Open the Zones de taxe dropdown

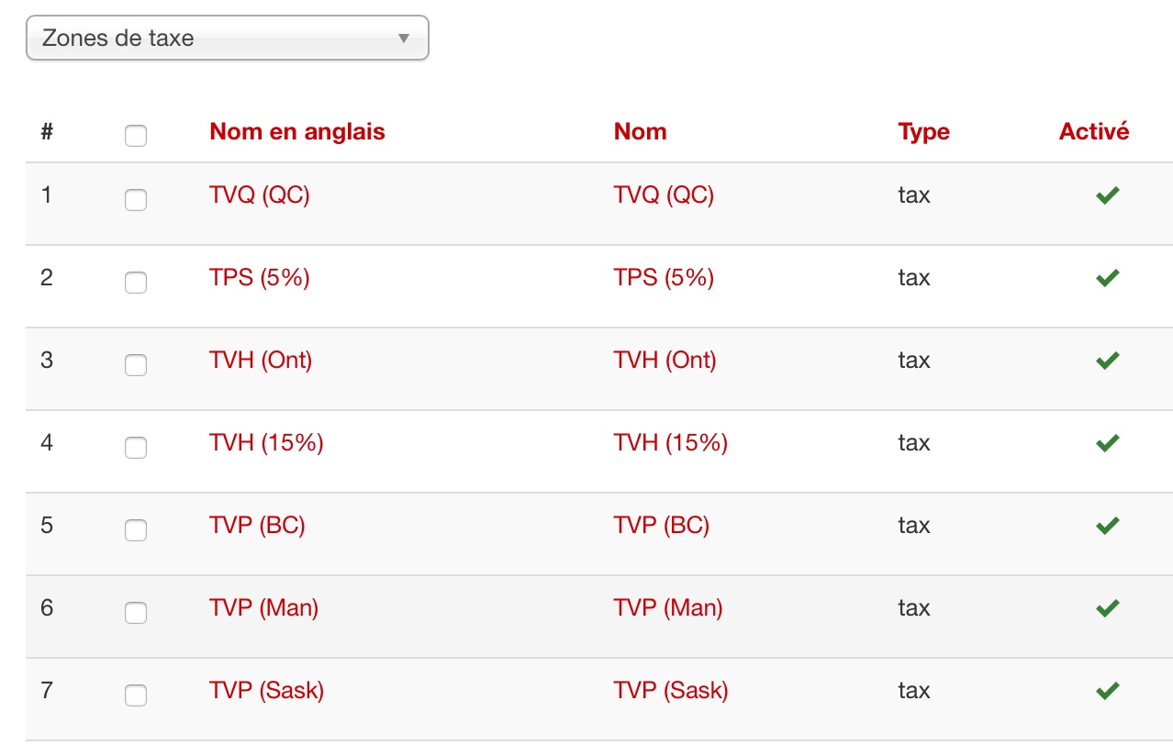(227, 39)
